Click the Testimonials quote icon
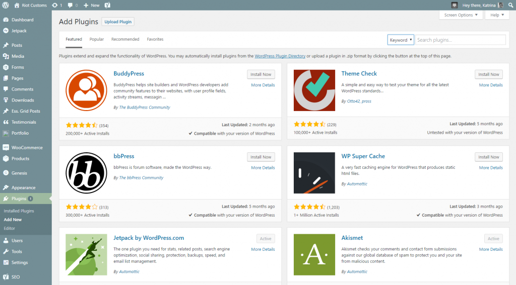 (6, 122)
